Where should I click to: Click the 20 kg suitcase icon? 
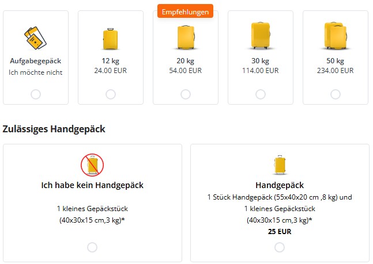pyautogui.click(x=186, y=37)
